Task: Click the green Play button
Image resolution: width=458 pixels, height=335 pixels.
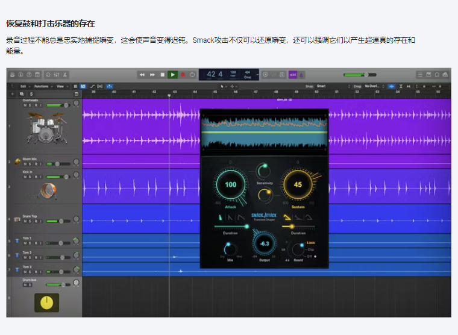Action: [x=172, y=75]
